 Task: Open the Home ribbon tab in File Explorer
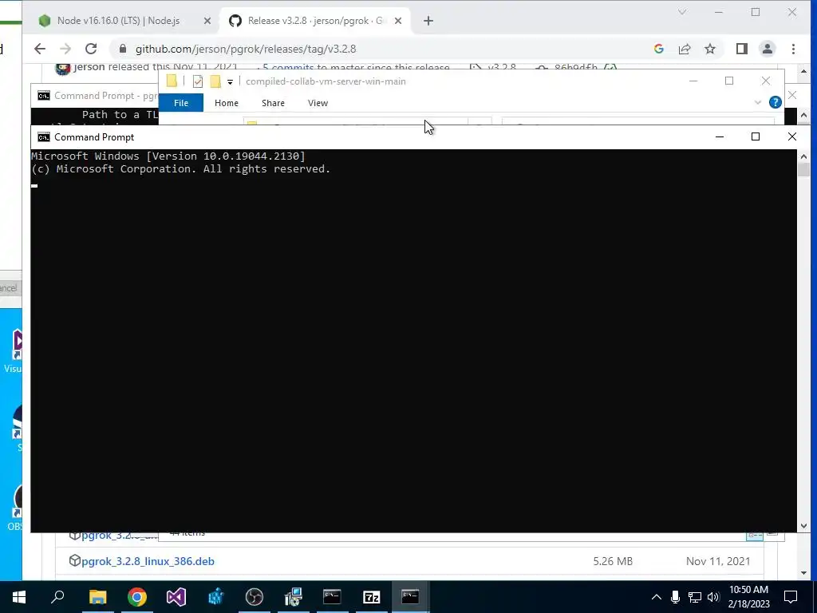[x=226, y=103]
